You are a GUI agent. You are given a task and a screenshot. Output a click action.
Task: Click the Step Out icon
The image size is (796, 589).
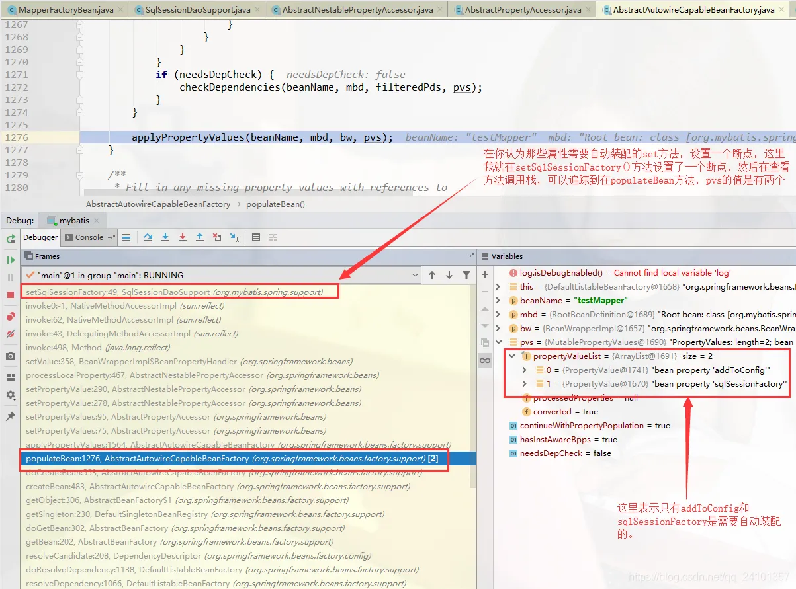[200, 237]
